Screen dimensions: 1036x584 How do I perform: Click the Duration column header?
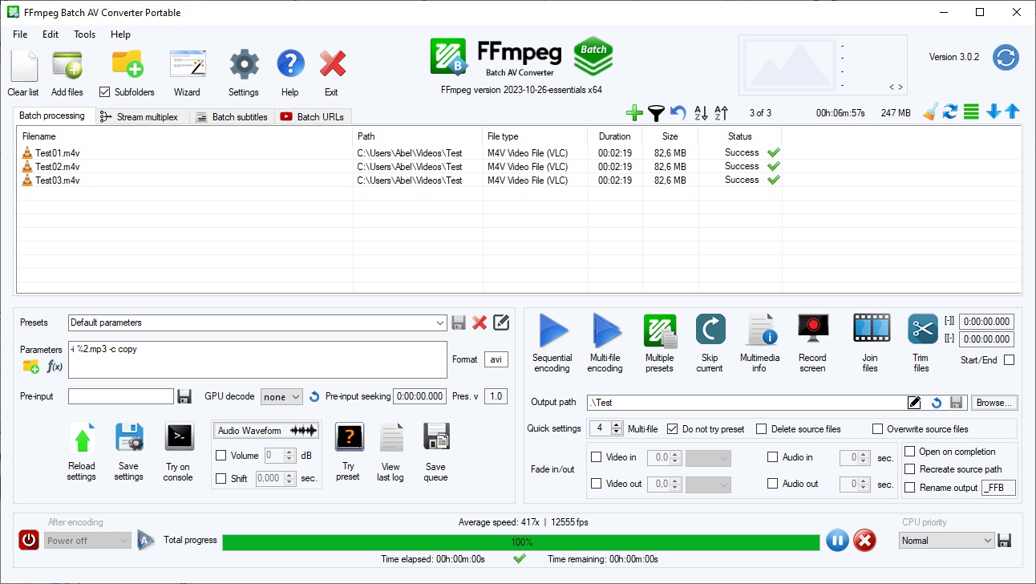click(615, 136)
